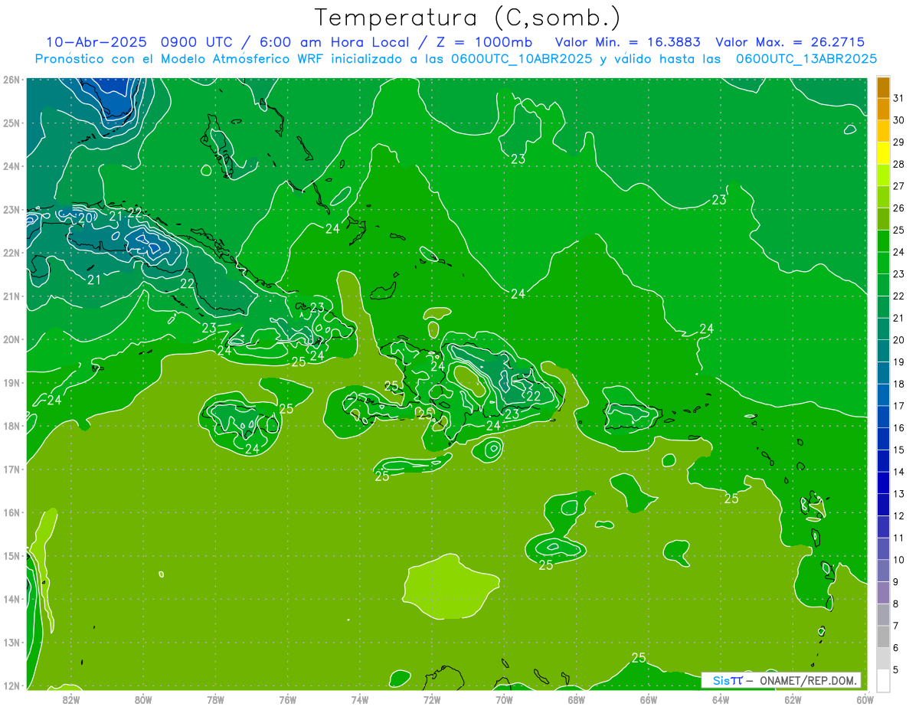Click the legend value 28

(x=899, y=164)
